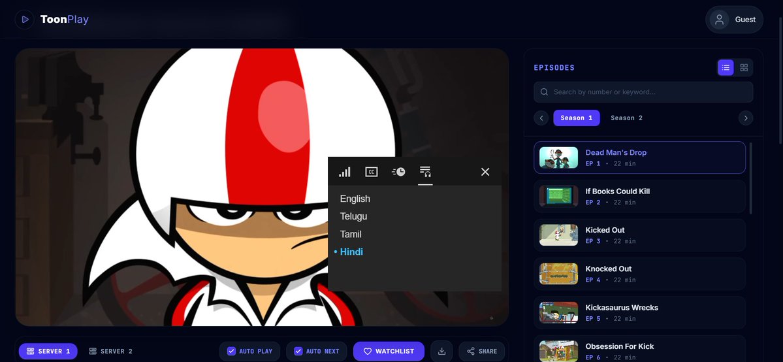Click the Share button

click(482, 352)
